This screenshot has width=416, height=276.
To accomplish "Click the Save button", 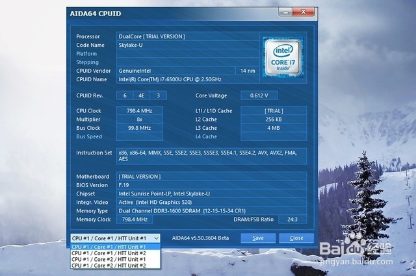I will click(258, 238).
